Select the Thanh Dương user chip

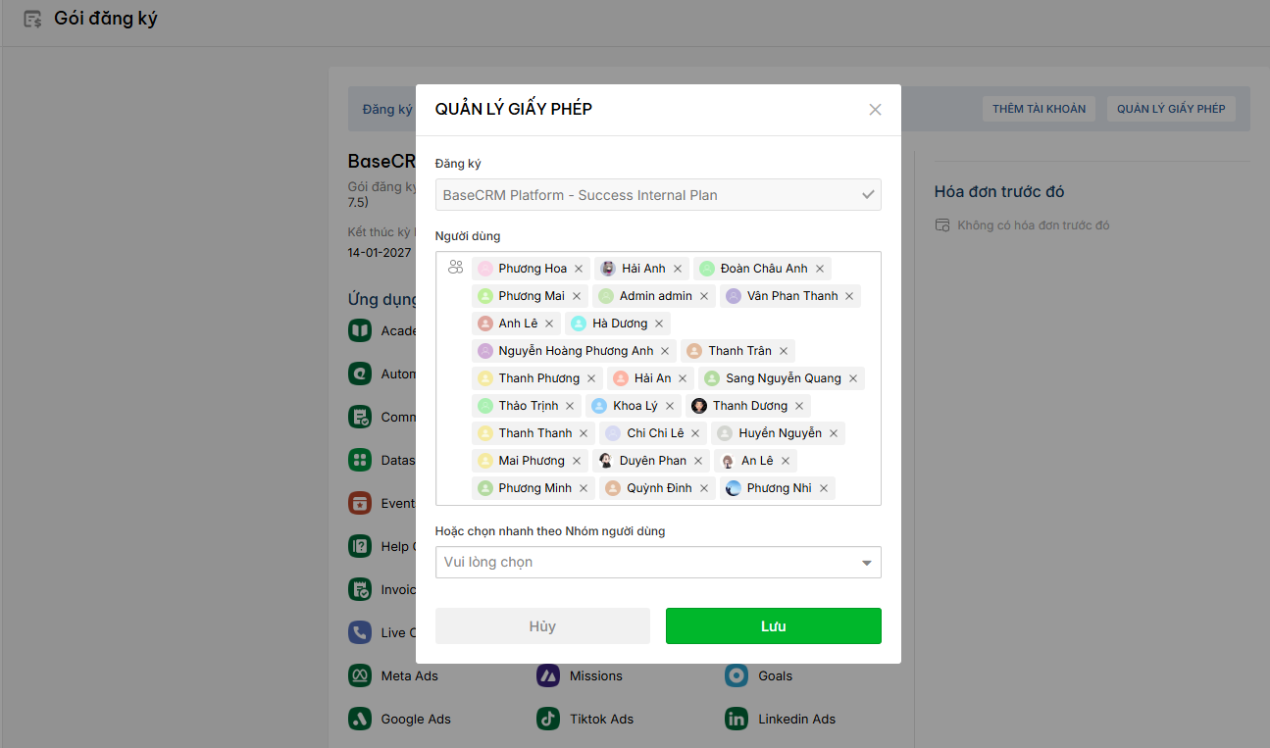748,406
